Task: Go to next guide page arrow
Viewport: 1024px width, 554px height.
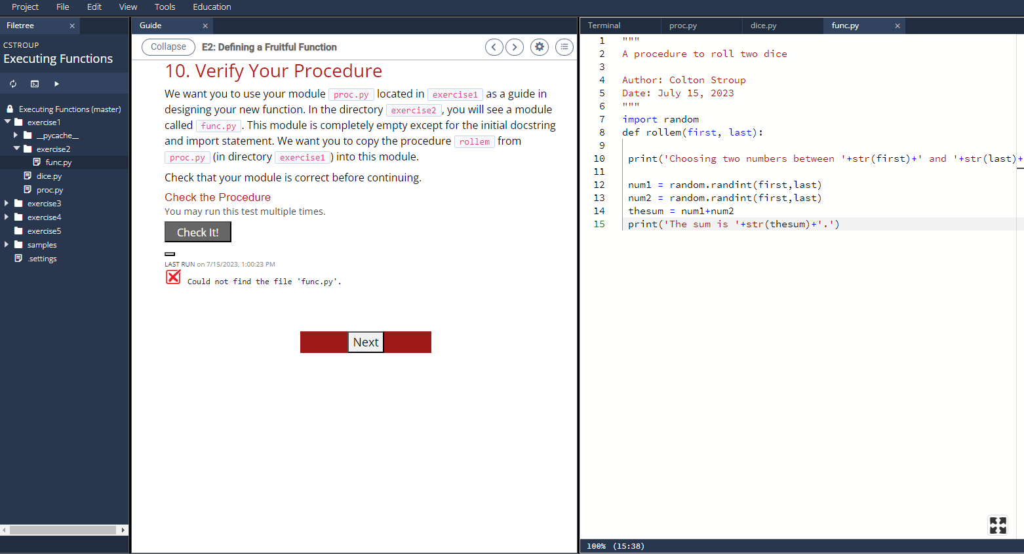Action: tap(515, 47)
